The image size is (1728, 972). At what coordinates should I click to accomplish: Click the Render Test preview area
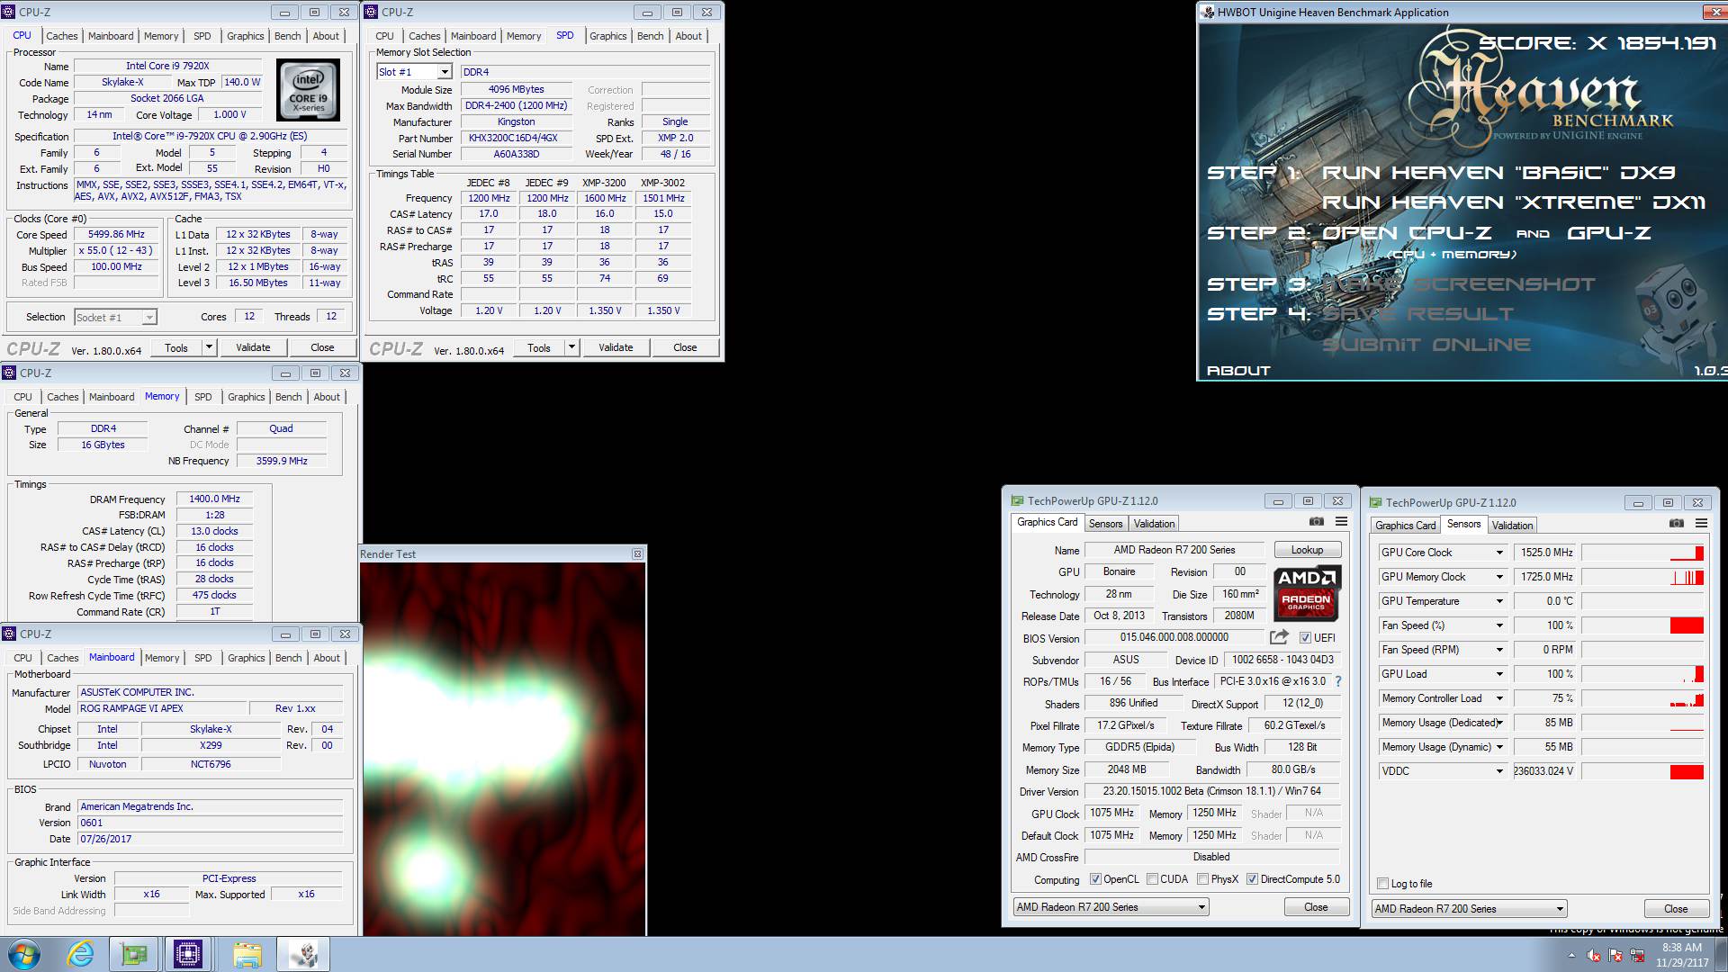pos(502,749)
